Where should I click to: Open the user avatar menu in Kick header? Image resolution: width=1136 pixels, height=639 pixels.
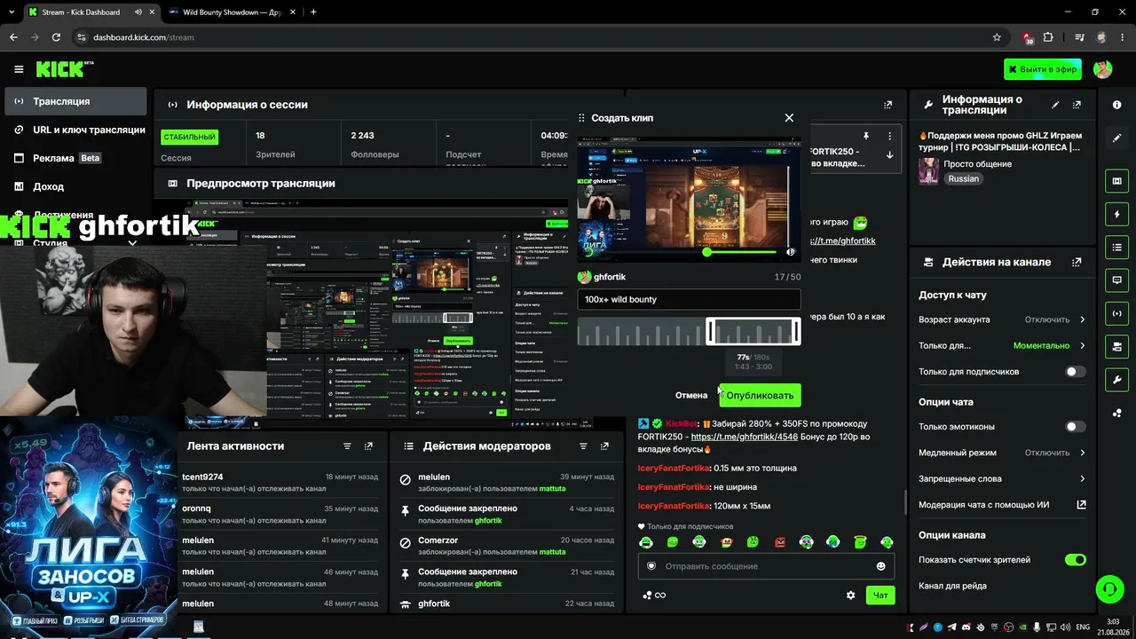point(1102,69)
